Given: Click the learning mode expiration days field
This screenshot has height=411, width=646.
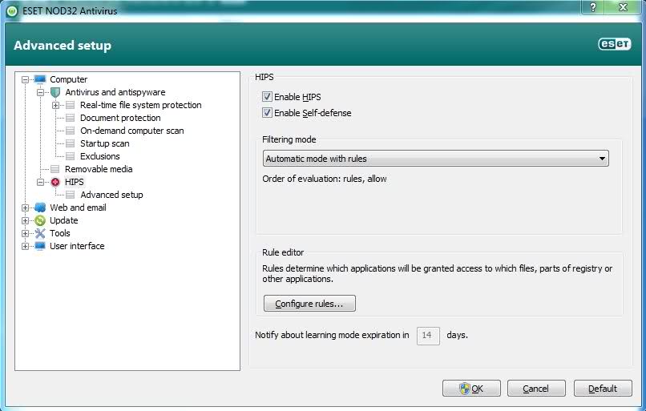Looking at the screenshot, I should click(428, 335).
